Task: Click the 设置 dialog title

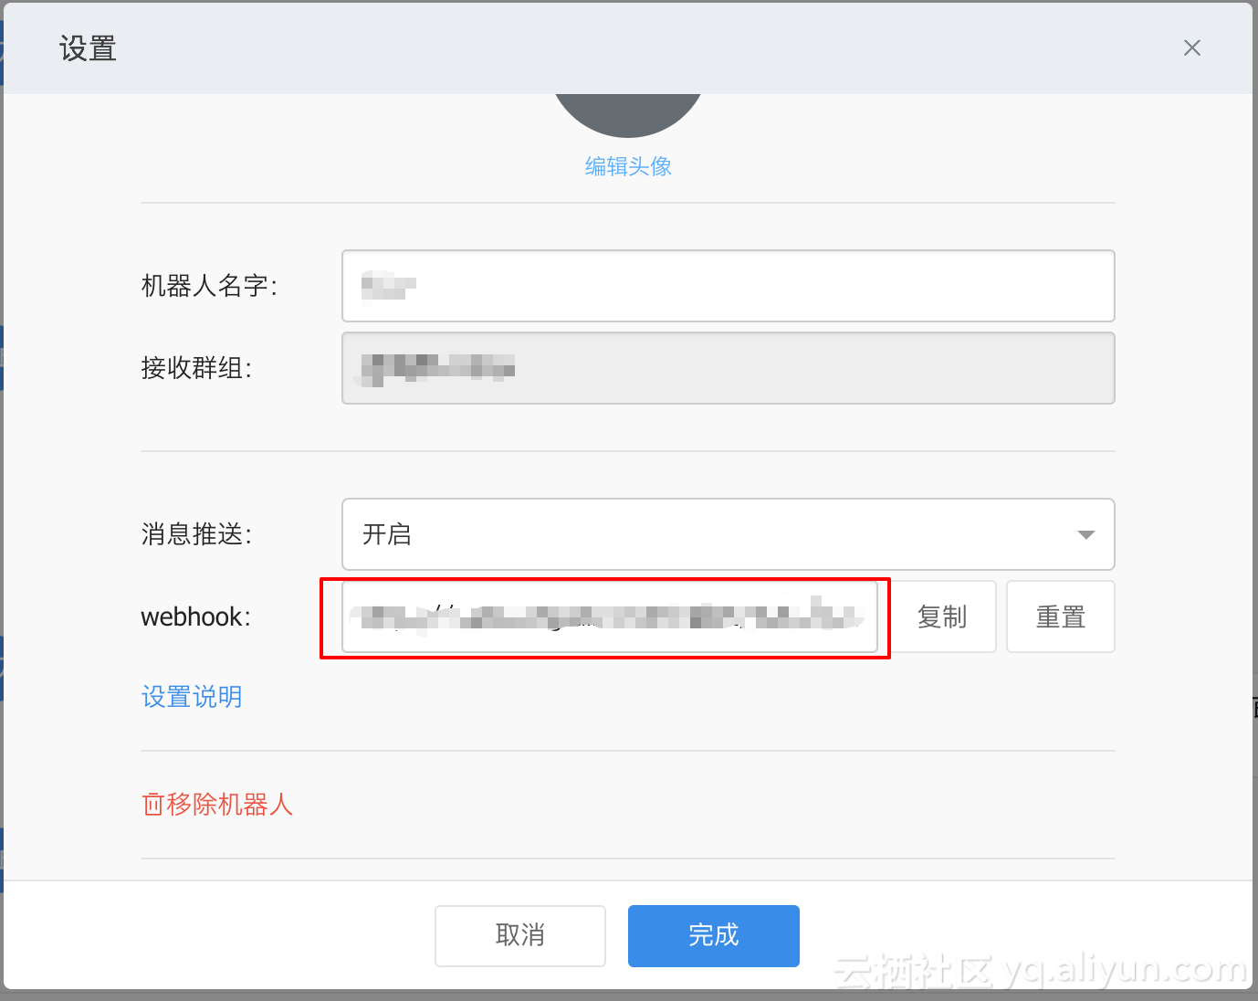Action: tap(88, 48)
